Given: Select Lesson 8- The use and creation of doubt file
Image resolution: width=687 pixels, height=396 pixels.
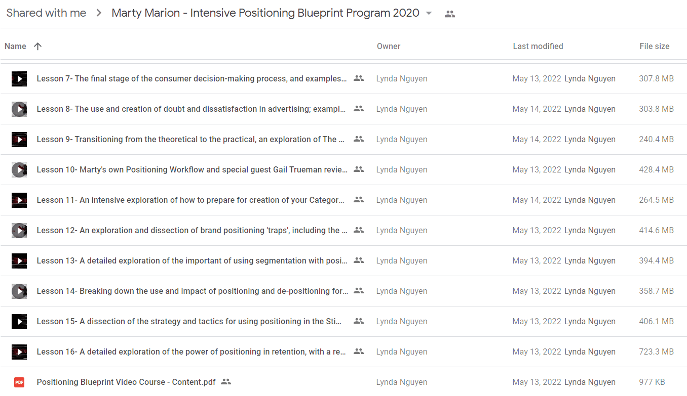Looking at the screenshot, I should click(x=192, y=109).
